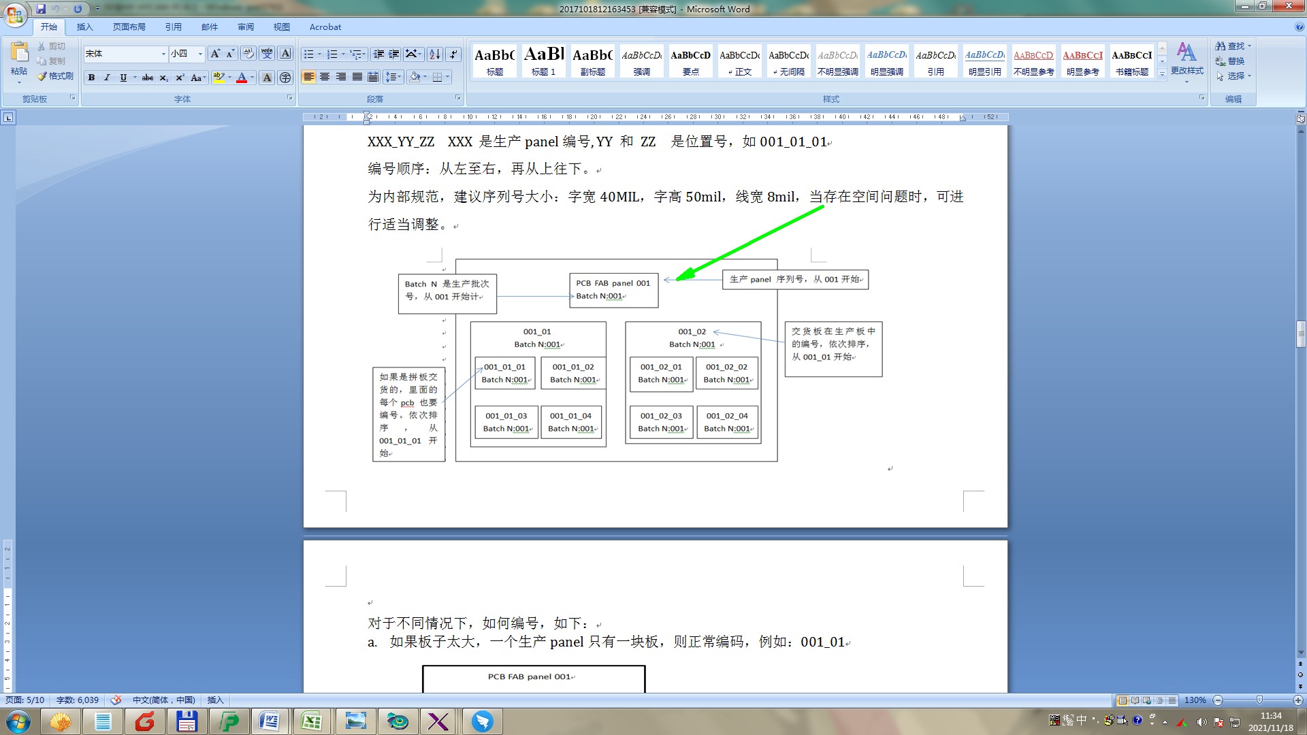Click the Sort A-Z icon

(434, 54)
